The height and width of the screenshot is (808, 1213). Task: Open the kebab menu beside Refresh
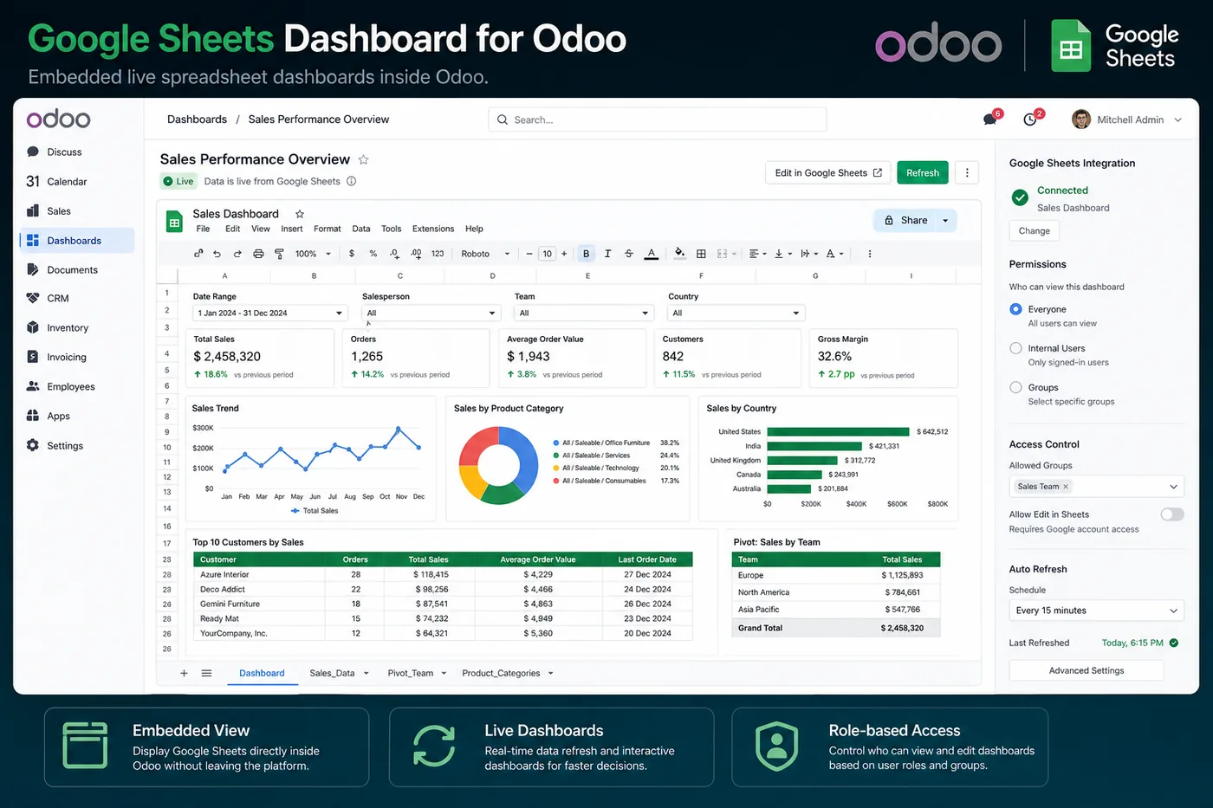tap(967, 172)
